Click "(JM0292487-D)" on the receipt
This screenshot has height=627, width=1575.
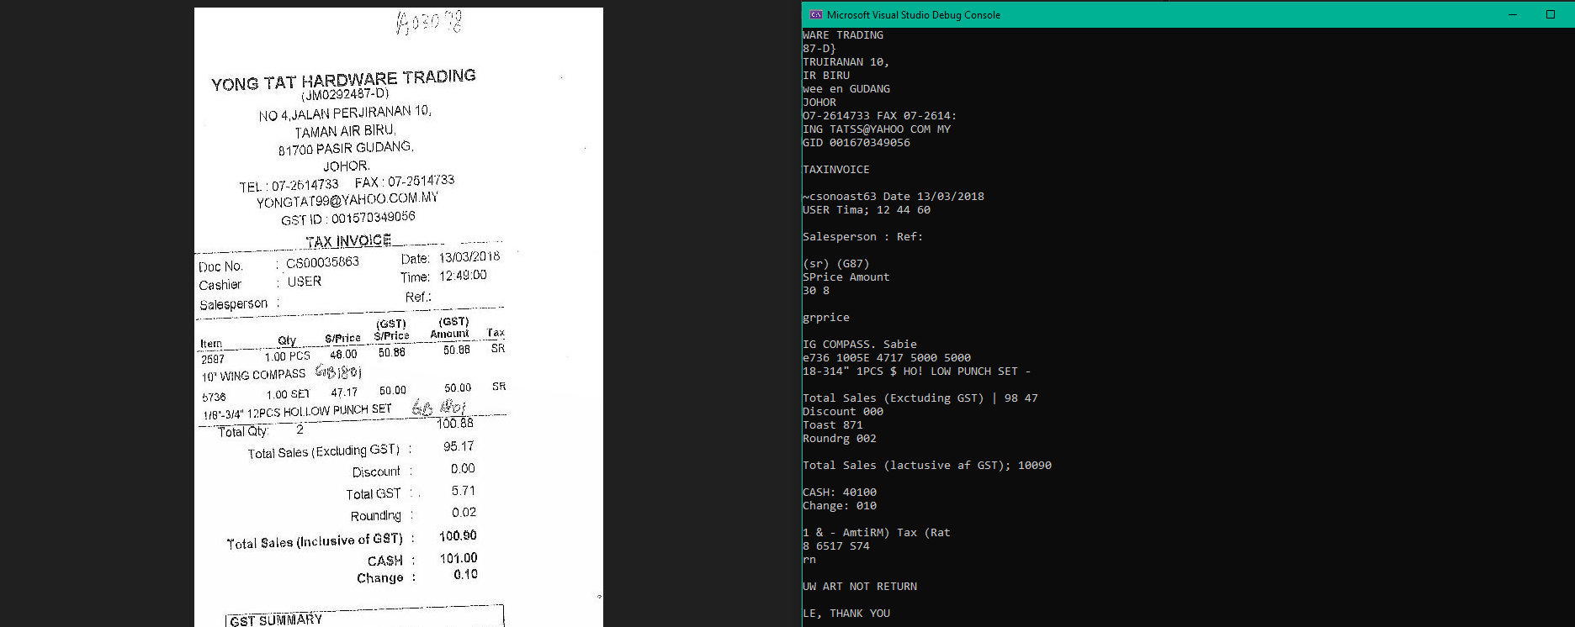(345, 94)
